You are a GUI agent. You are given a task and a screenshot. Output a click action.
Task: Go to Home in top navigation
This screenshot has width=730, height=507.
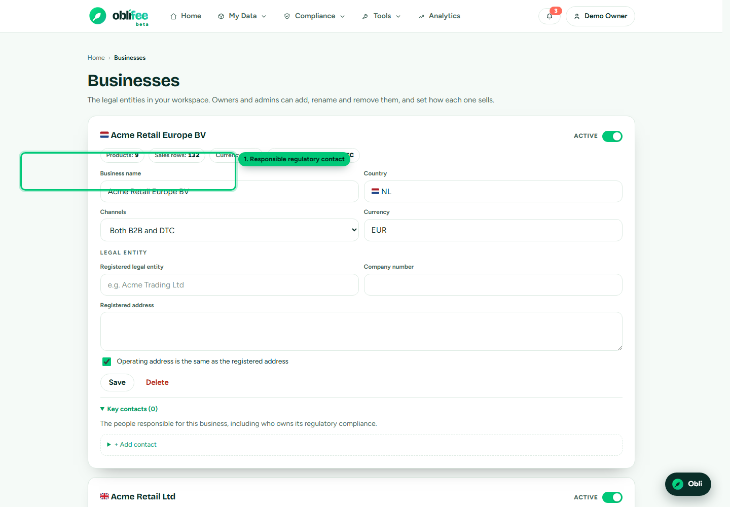click(x=186, y=16)
